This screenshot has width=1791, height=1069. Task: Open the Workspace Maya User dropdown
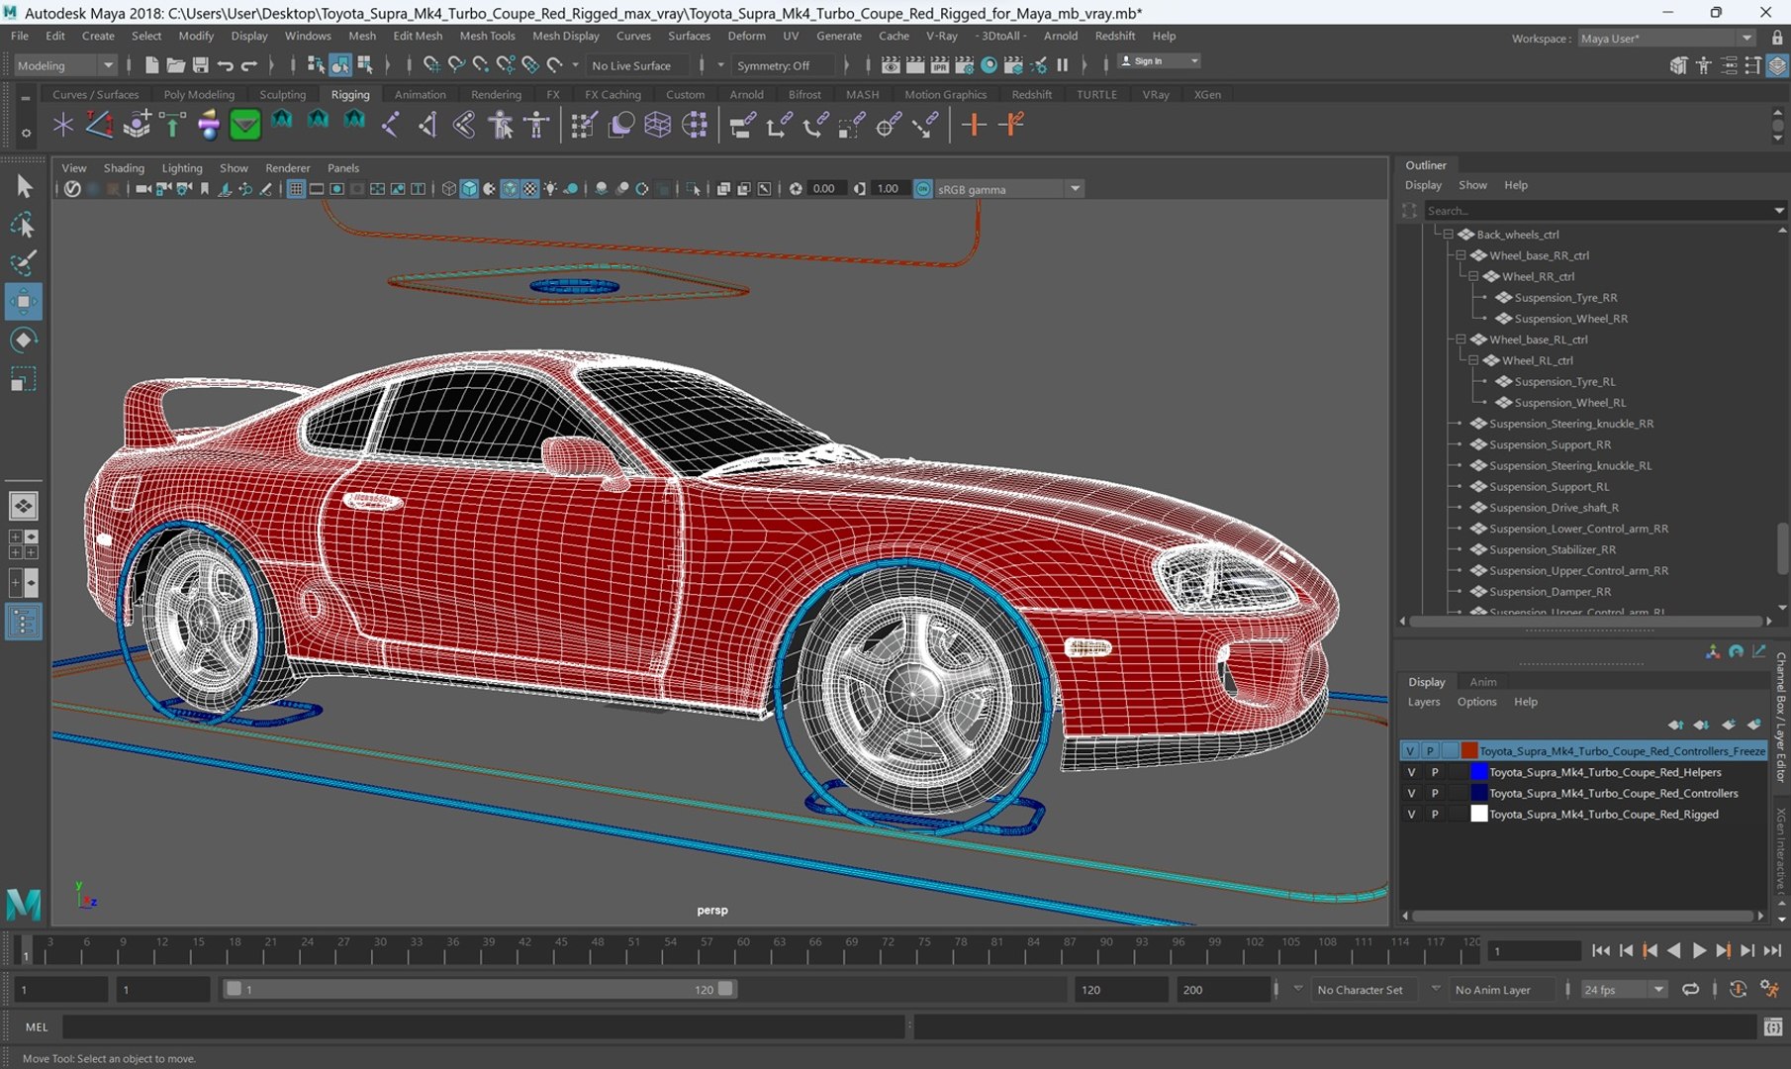[1666, 38]
